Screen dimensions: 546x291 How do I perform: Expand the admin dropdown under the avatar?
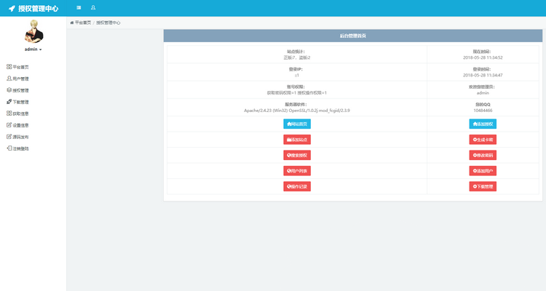[x=33, y=49]
